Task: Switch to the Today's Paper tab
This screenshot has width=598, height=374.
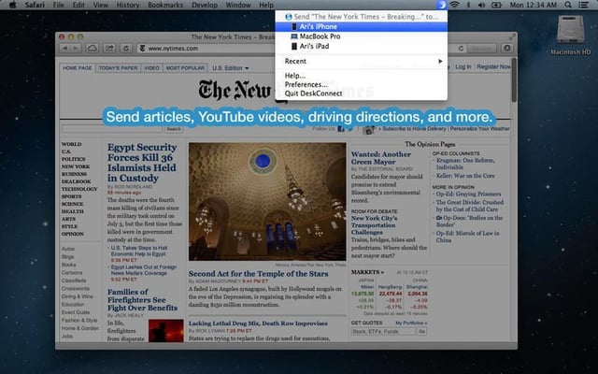Action: 118,68
